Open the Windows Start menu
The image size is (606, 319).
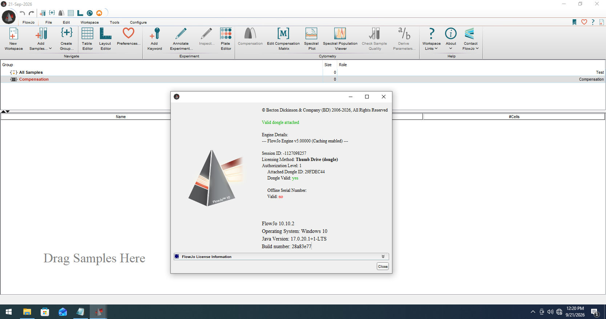[9, 312]
